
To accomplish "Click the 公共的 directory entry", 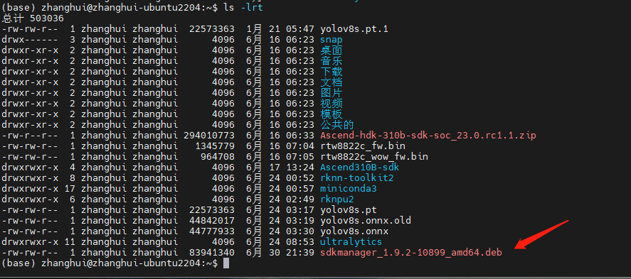I will [x=336, y=124].
